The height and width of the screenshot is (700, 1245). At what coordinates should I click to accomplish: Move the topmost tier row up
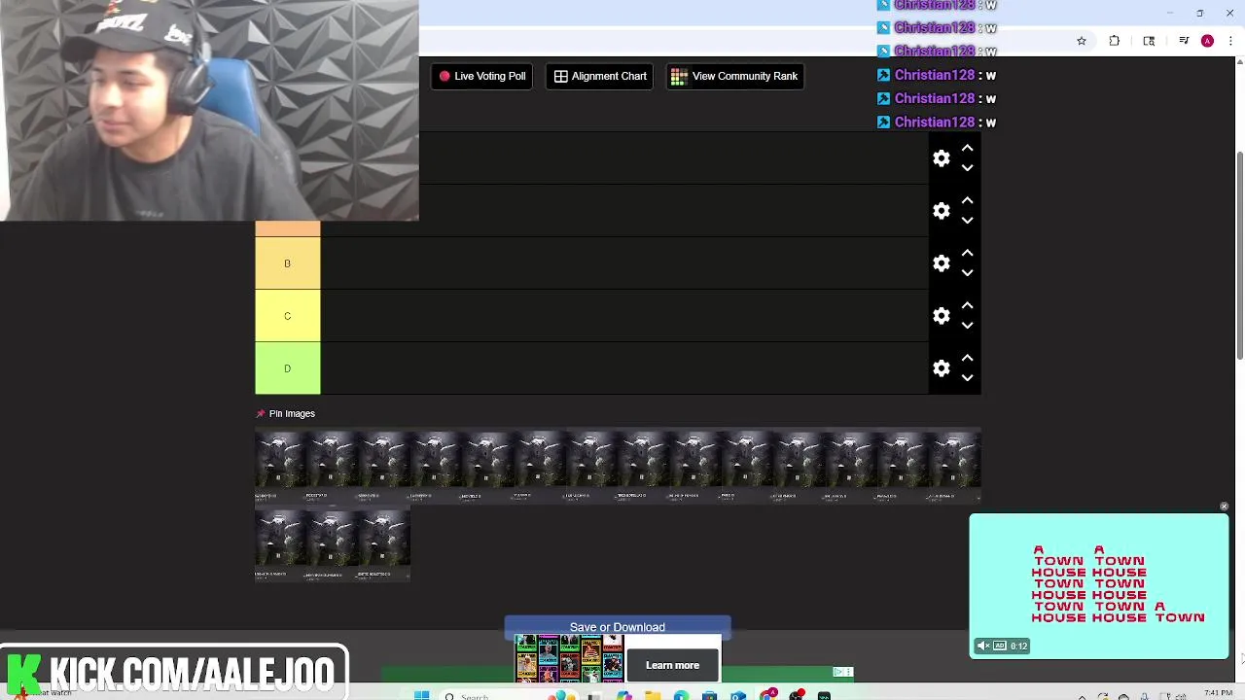point(967,148)
